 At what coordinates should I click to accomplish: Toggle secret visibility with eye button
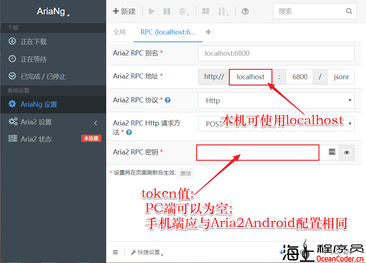347,153
